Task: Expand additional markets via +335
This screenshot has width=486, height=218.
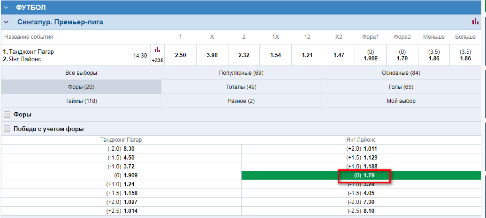Action: coord(157,60)
